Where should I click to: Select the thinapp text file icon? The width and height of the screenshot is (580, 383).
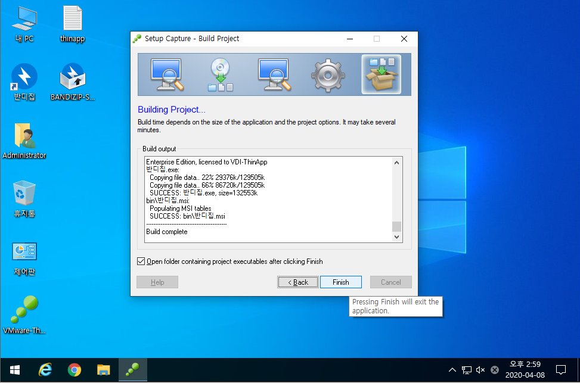(73, 24)
